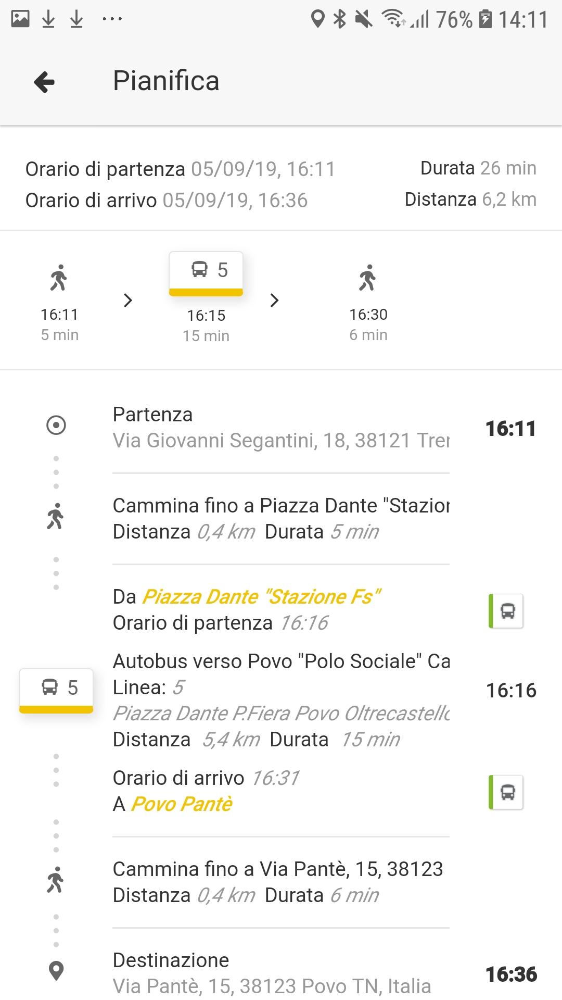The width and height of the screenshot is (562, 1000).
Task: Tap the Pianifica screen title
Action: tap(166, 81)
